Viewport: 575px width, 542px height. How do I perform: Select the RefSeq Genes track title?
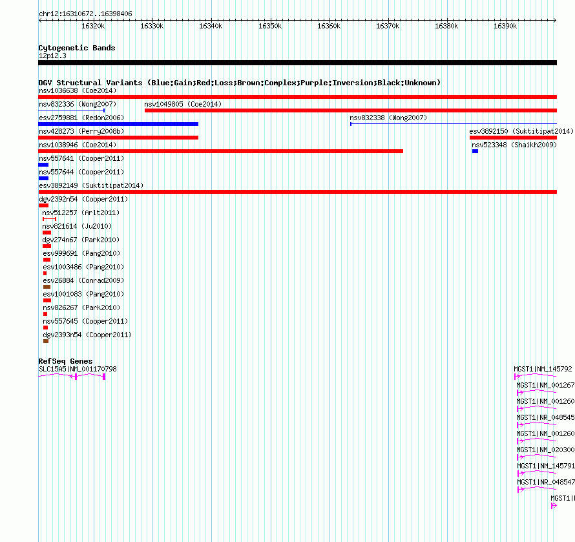tap(66, 361)
